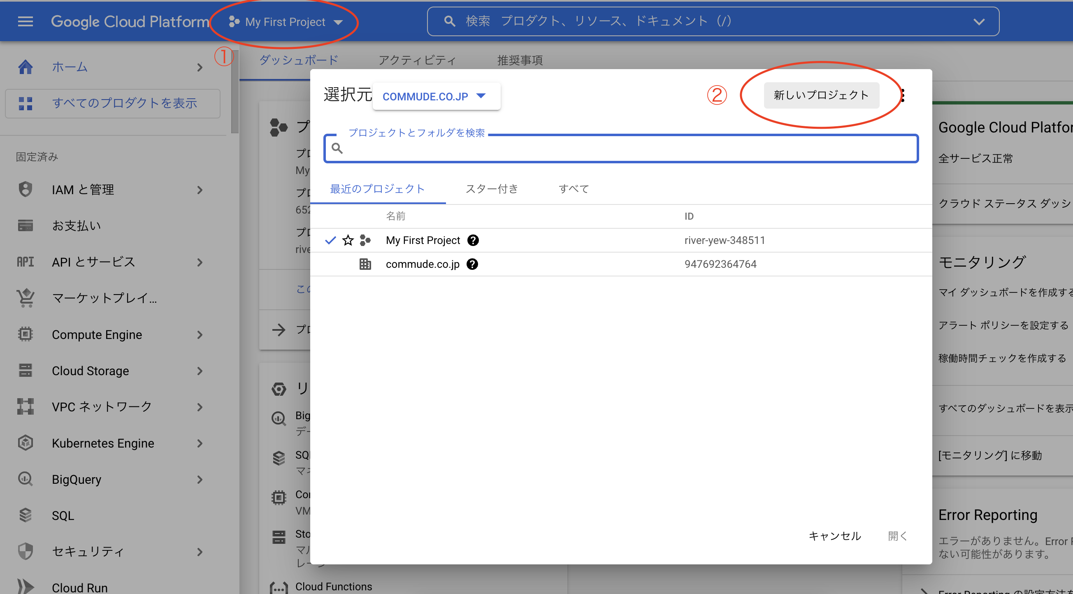Click the sidebar vertical scrollbar

235,92
